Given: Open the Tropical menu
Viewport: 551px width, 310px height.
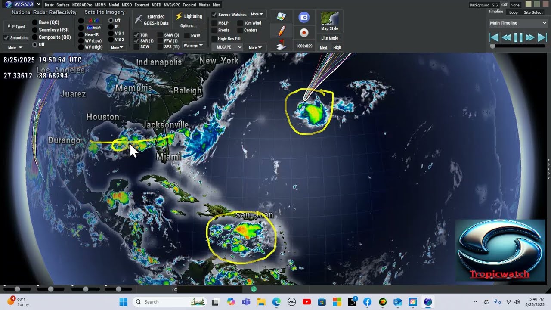Looking at the screenshot, I should pyautogui.click(x=189, y=5).
